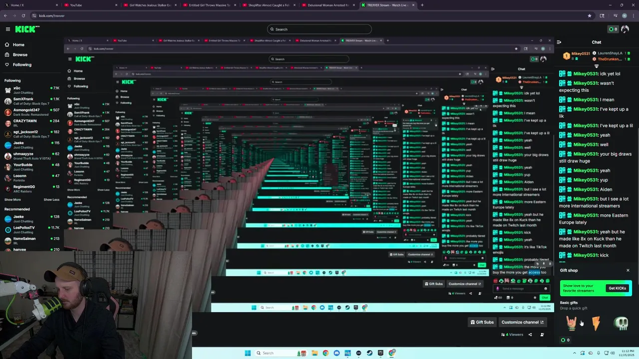The image size is (639, 359).
Task: Open the Chrome profile N avatar
Action: (624, 15)
